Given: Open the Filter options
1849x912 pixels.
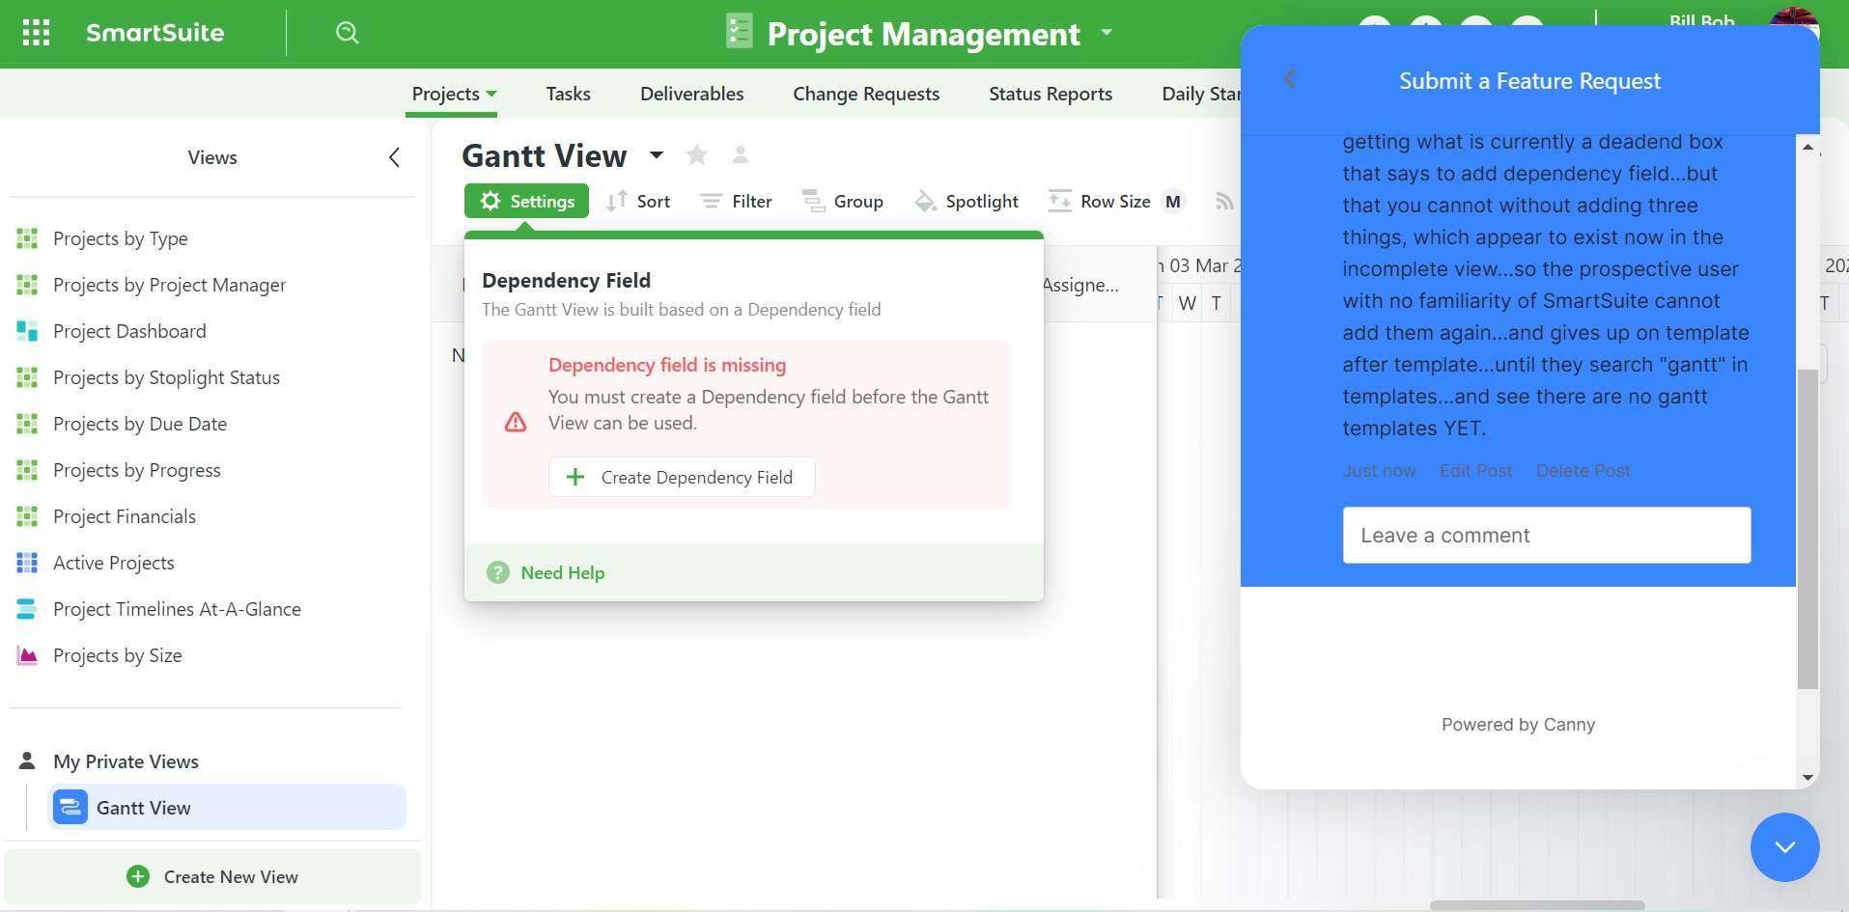Looking at the screenshot, I should pos(736,201).
